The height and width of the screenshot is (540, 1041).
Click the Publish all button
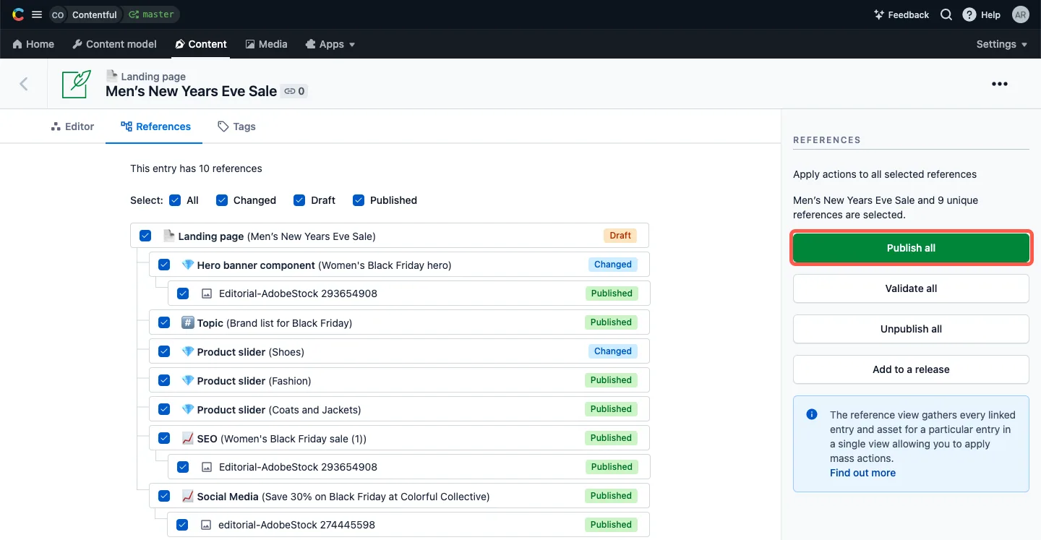911,248
